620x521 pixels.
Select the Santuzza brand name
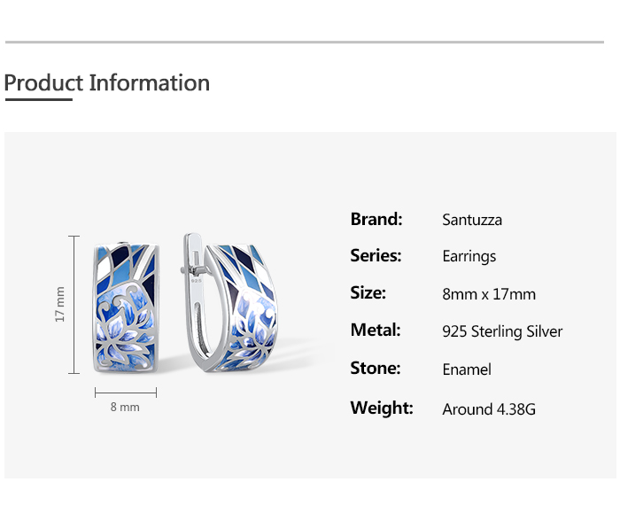point(472,220)
